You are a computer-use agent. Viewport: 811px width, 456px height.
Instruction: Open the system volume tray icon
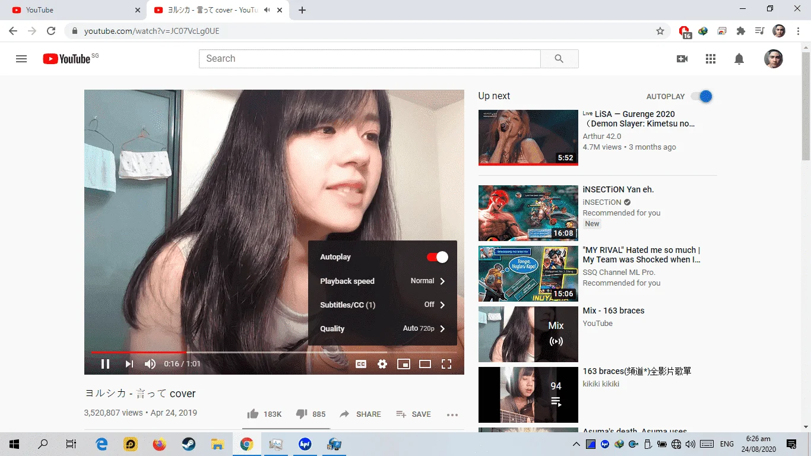pos(690,444)
